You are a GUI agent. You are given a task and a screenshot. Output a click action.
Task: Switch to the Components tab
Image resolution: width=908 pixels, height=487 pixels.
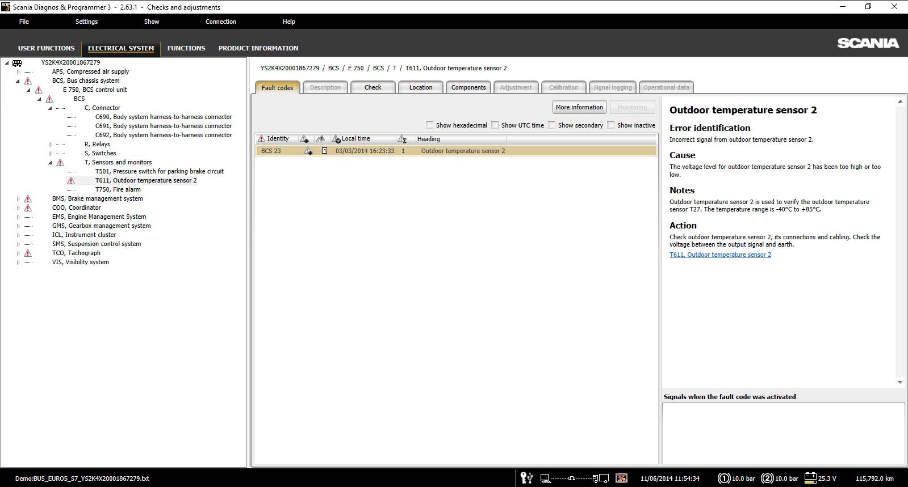point(468,87)
